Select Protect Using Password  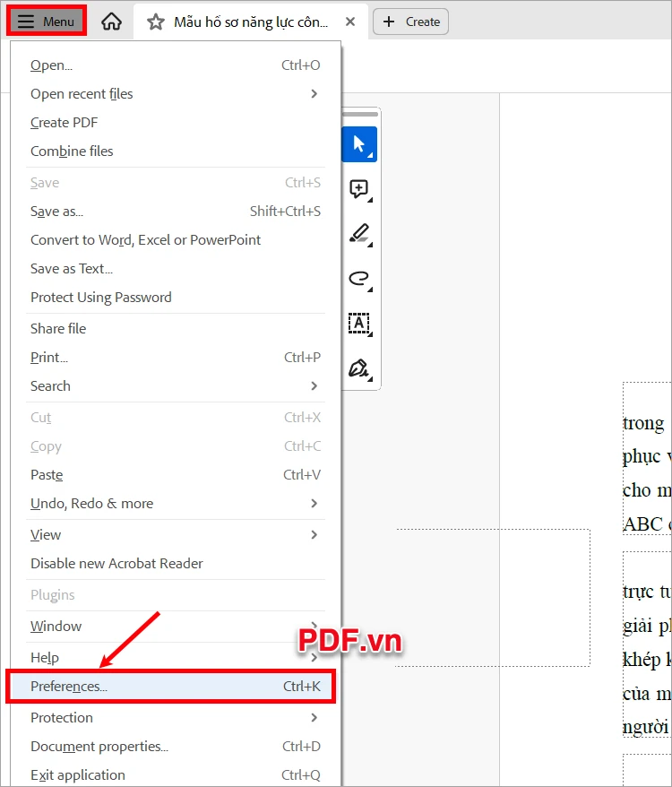click(x=175, y=297)
